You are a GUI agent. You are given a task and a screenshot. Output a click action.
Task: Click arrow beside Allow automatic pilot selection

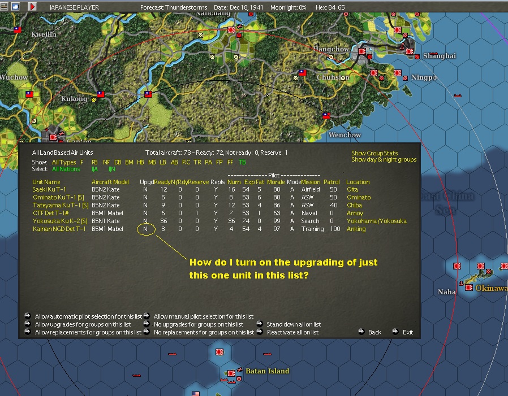pos(28,316)
